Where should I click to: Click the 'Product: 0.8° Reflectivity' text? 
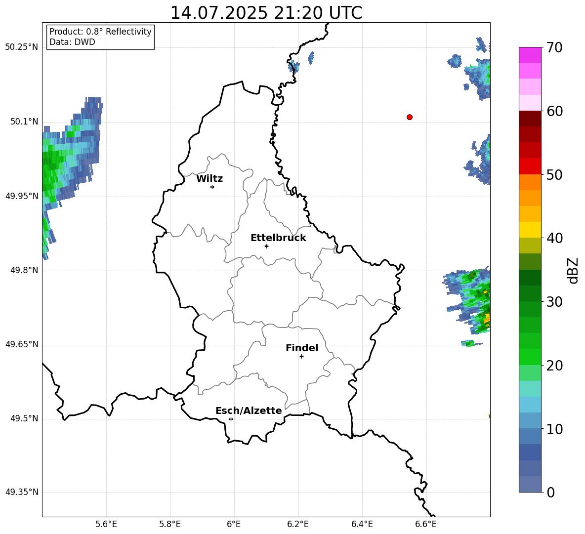(x=100, y=31)
